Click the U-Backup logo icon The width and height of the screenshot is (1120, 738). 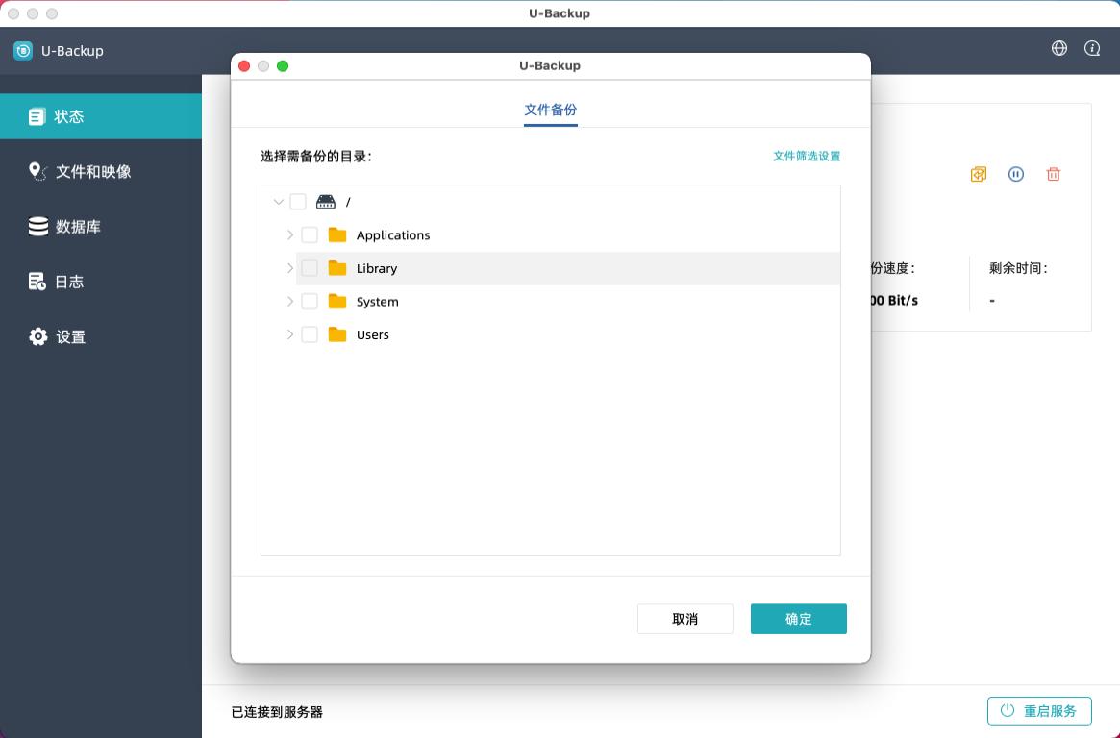[x=23, y=51]
